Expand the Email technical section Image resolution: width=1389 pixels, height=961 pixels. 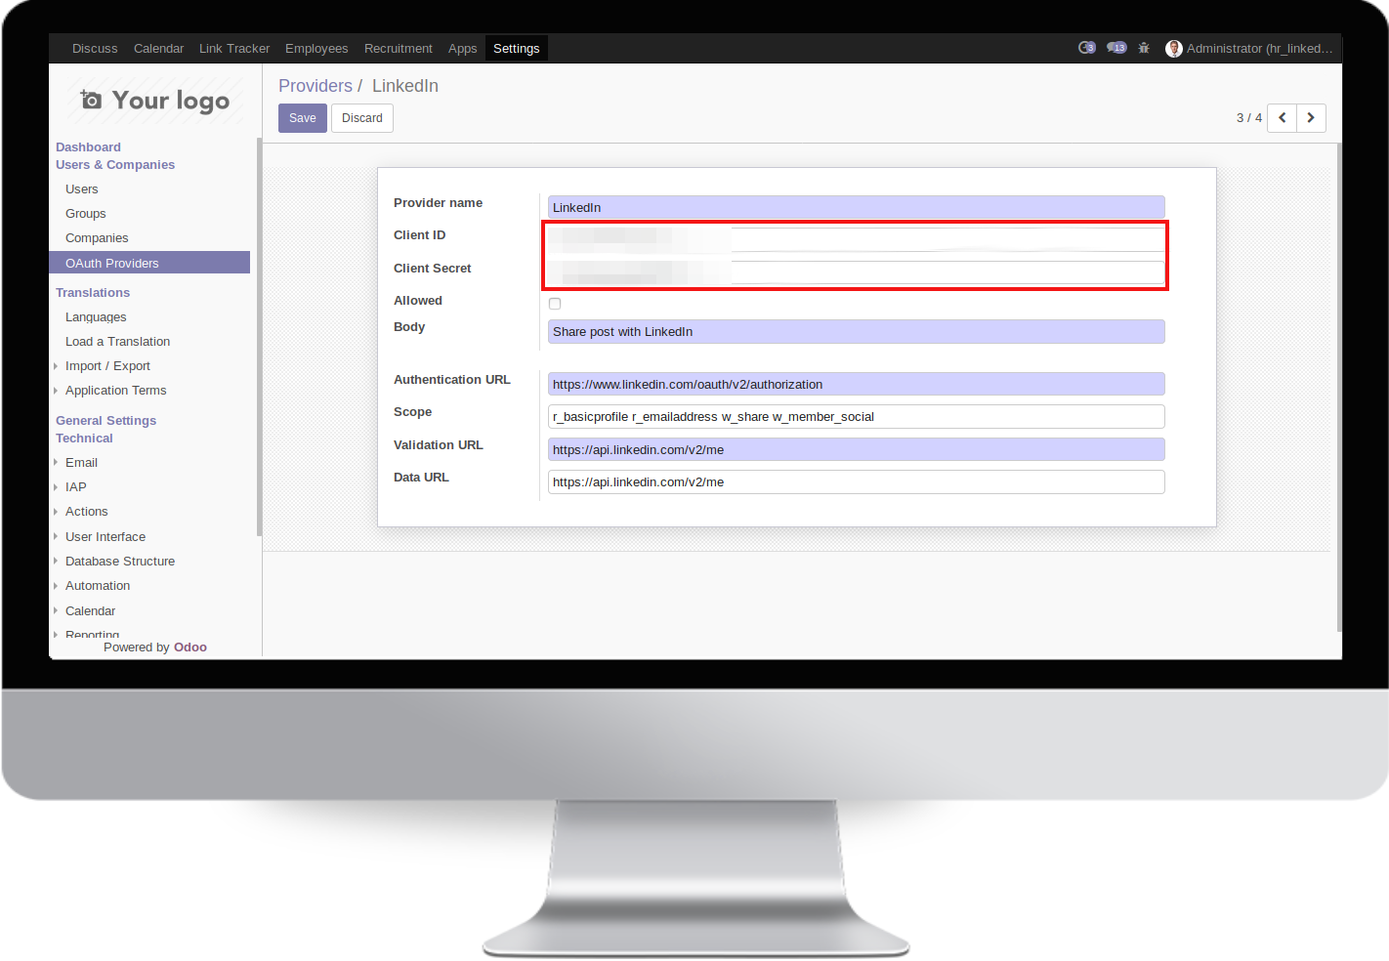coord(81,463)
